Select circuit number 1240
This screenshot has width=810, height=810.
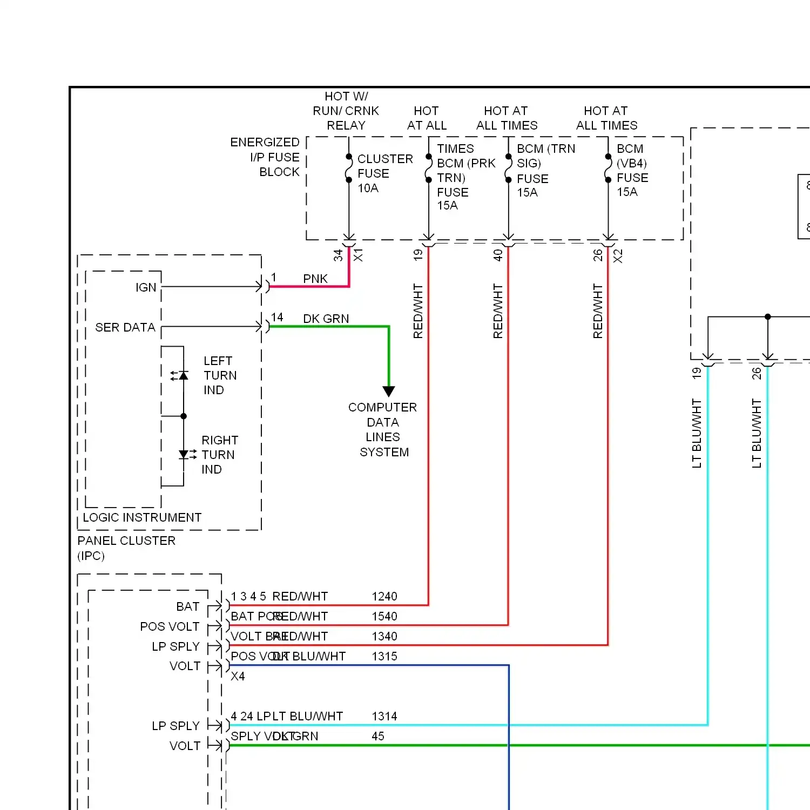point(384,596)
